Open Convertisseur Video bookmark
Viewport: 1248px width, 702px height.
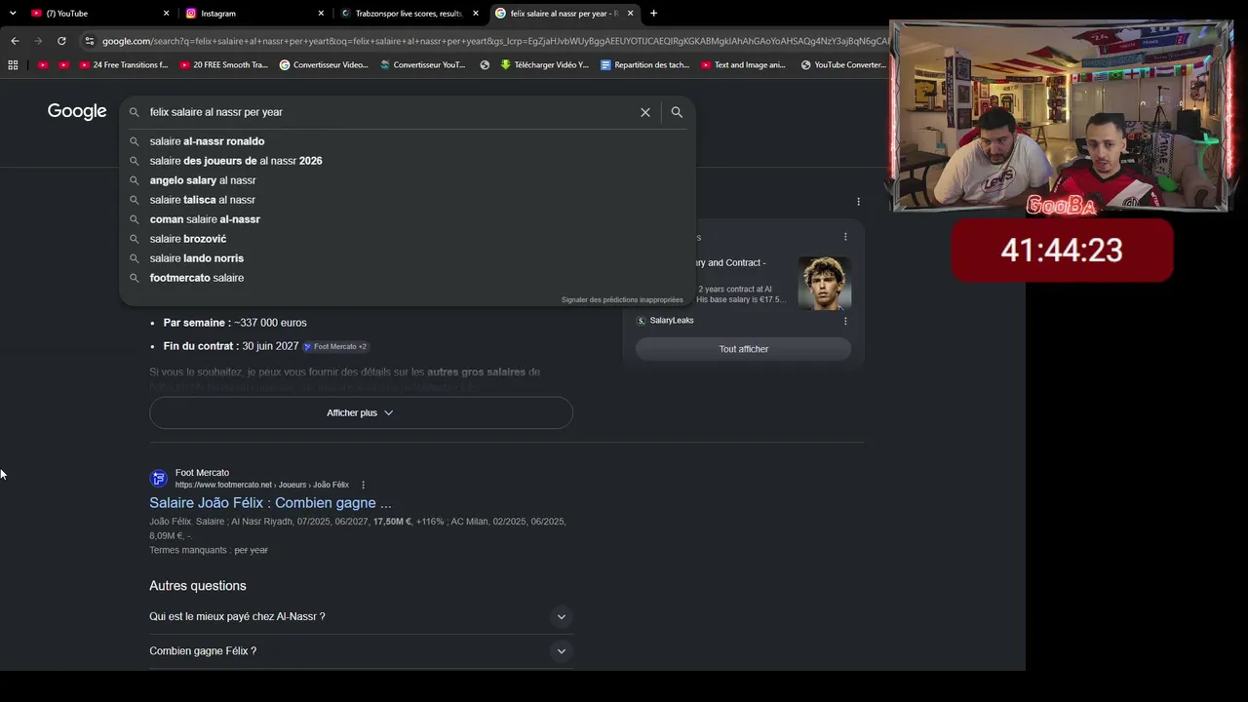[x=324, y=65]
